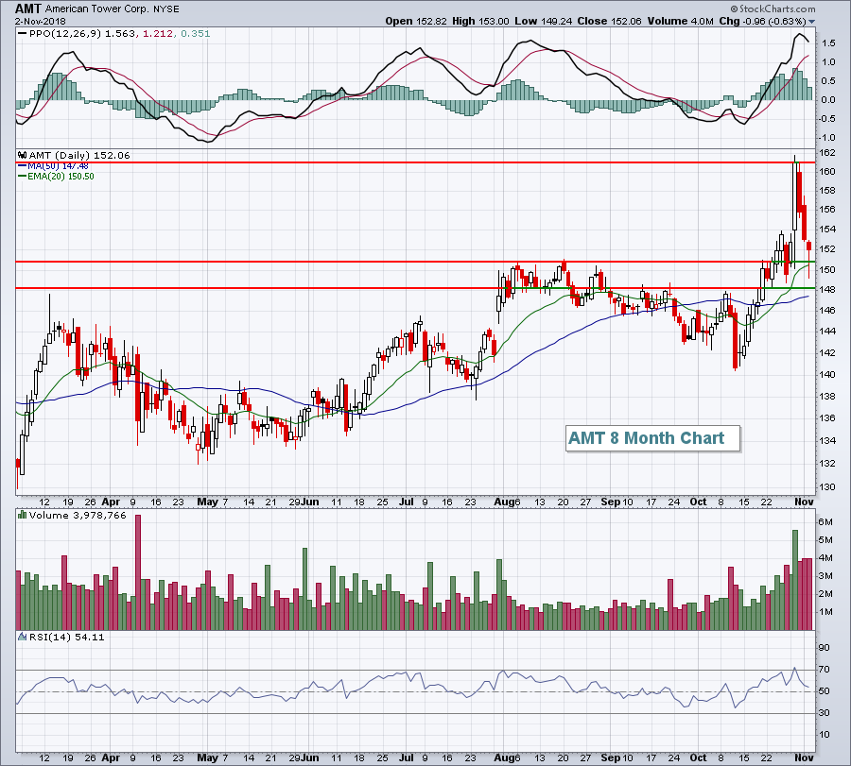Click the bold AMT ticker symbol

tap(28, 9)
